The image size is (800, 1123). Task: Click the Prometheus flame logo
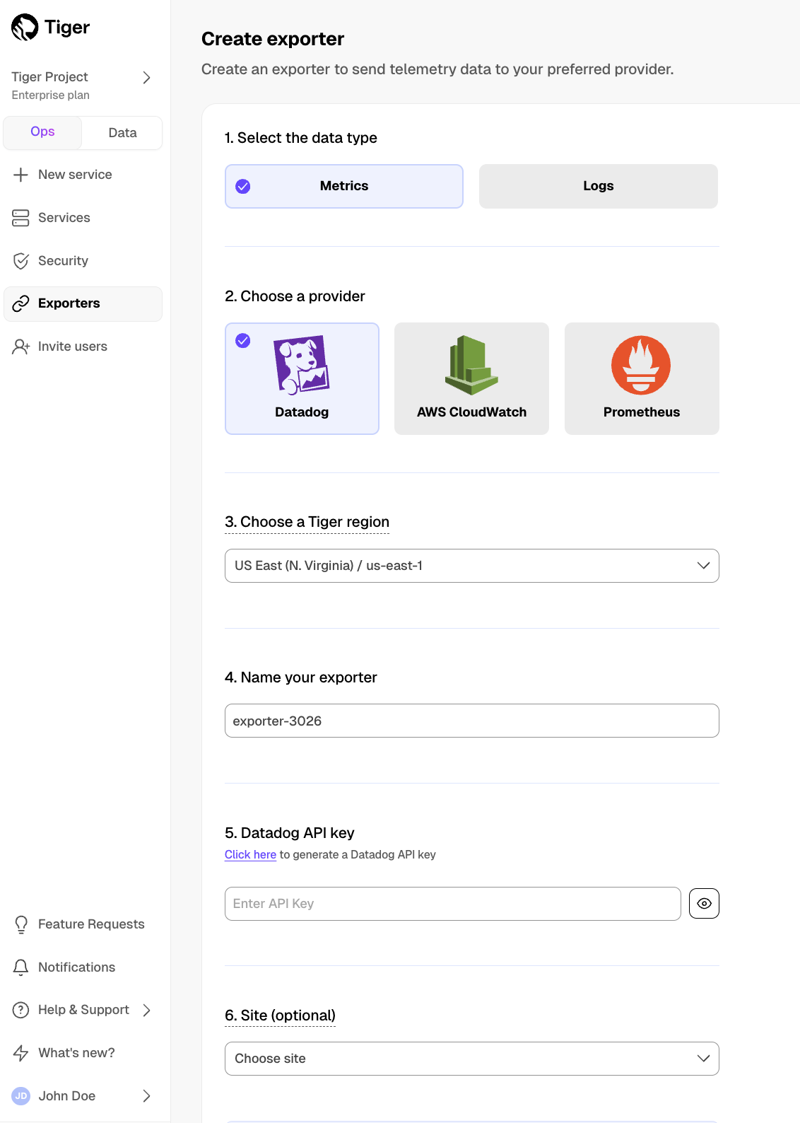641,365
